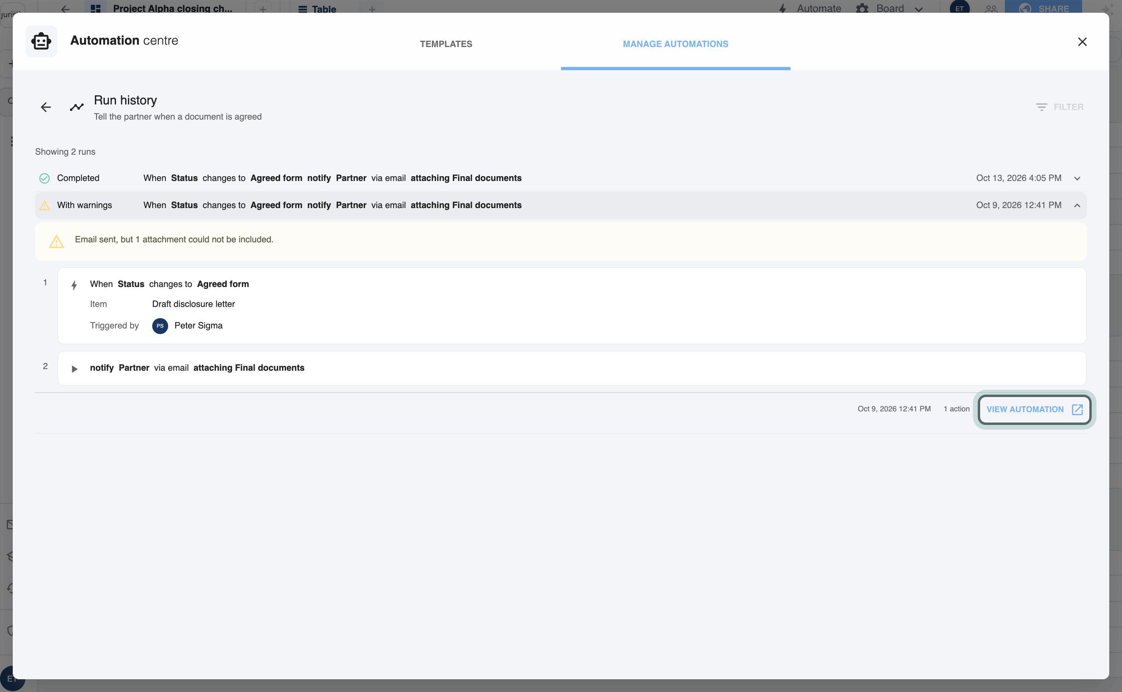Click the lightning trigger icon in step 1
Image resolution: width=1122 pixels, height=692 pixels.
[74, 285]
